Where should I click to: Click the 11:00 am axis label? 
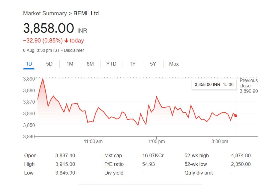pyautogui.click(x=93, y=141)
